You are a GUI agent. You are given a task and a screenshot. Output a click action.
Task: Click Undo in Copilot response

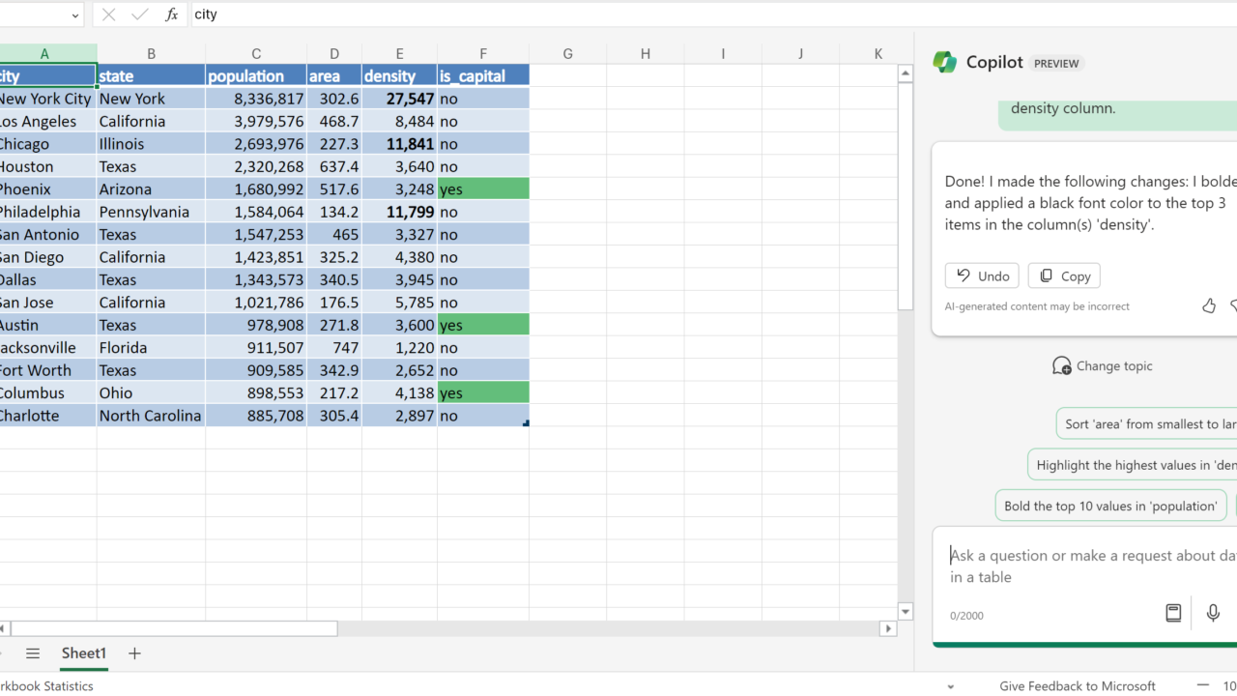[x=982, y=275]
